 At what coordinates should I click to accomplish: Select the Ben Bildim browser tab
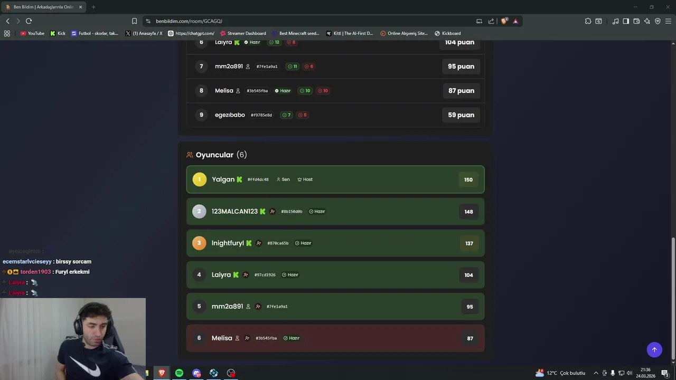pyautogui.click(x=44, y=7)
